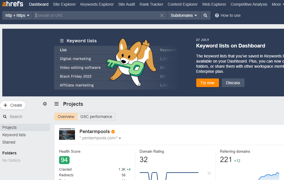Click the Create button
284x180 pixels.
click(13, 105)
